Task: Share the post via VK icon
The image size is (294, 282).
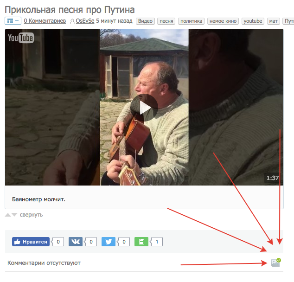Action: click(x=76, y=242)
